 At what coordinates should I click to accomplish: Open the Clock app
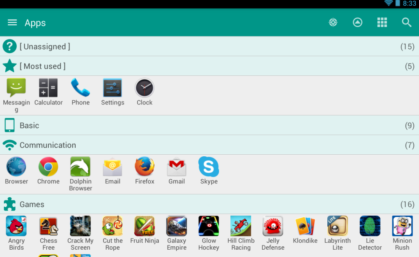[144, 92]
